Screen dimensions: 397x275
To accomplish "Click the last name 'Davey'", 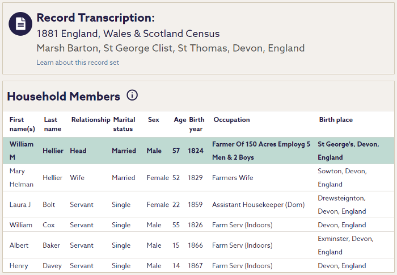I will (53, 266).
